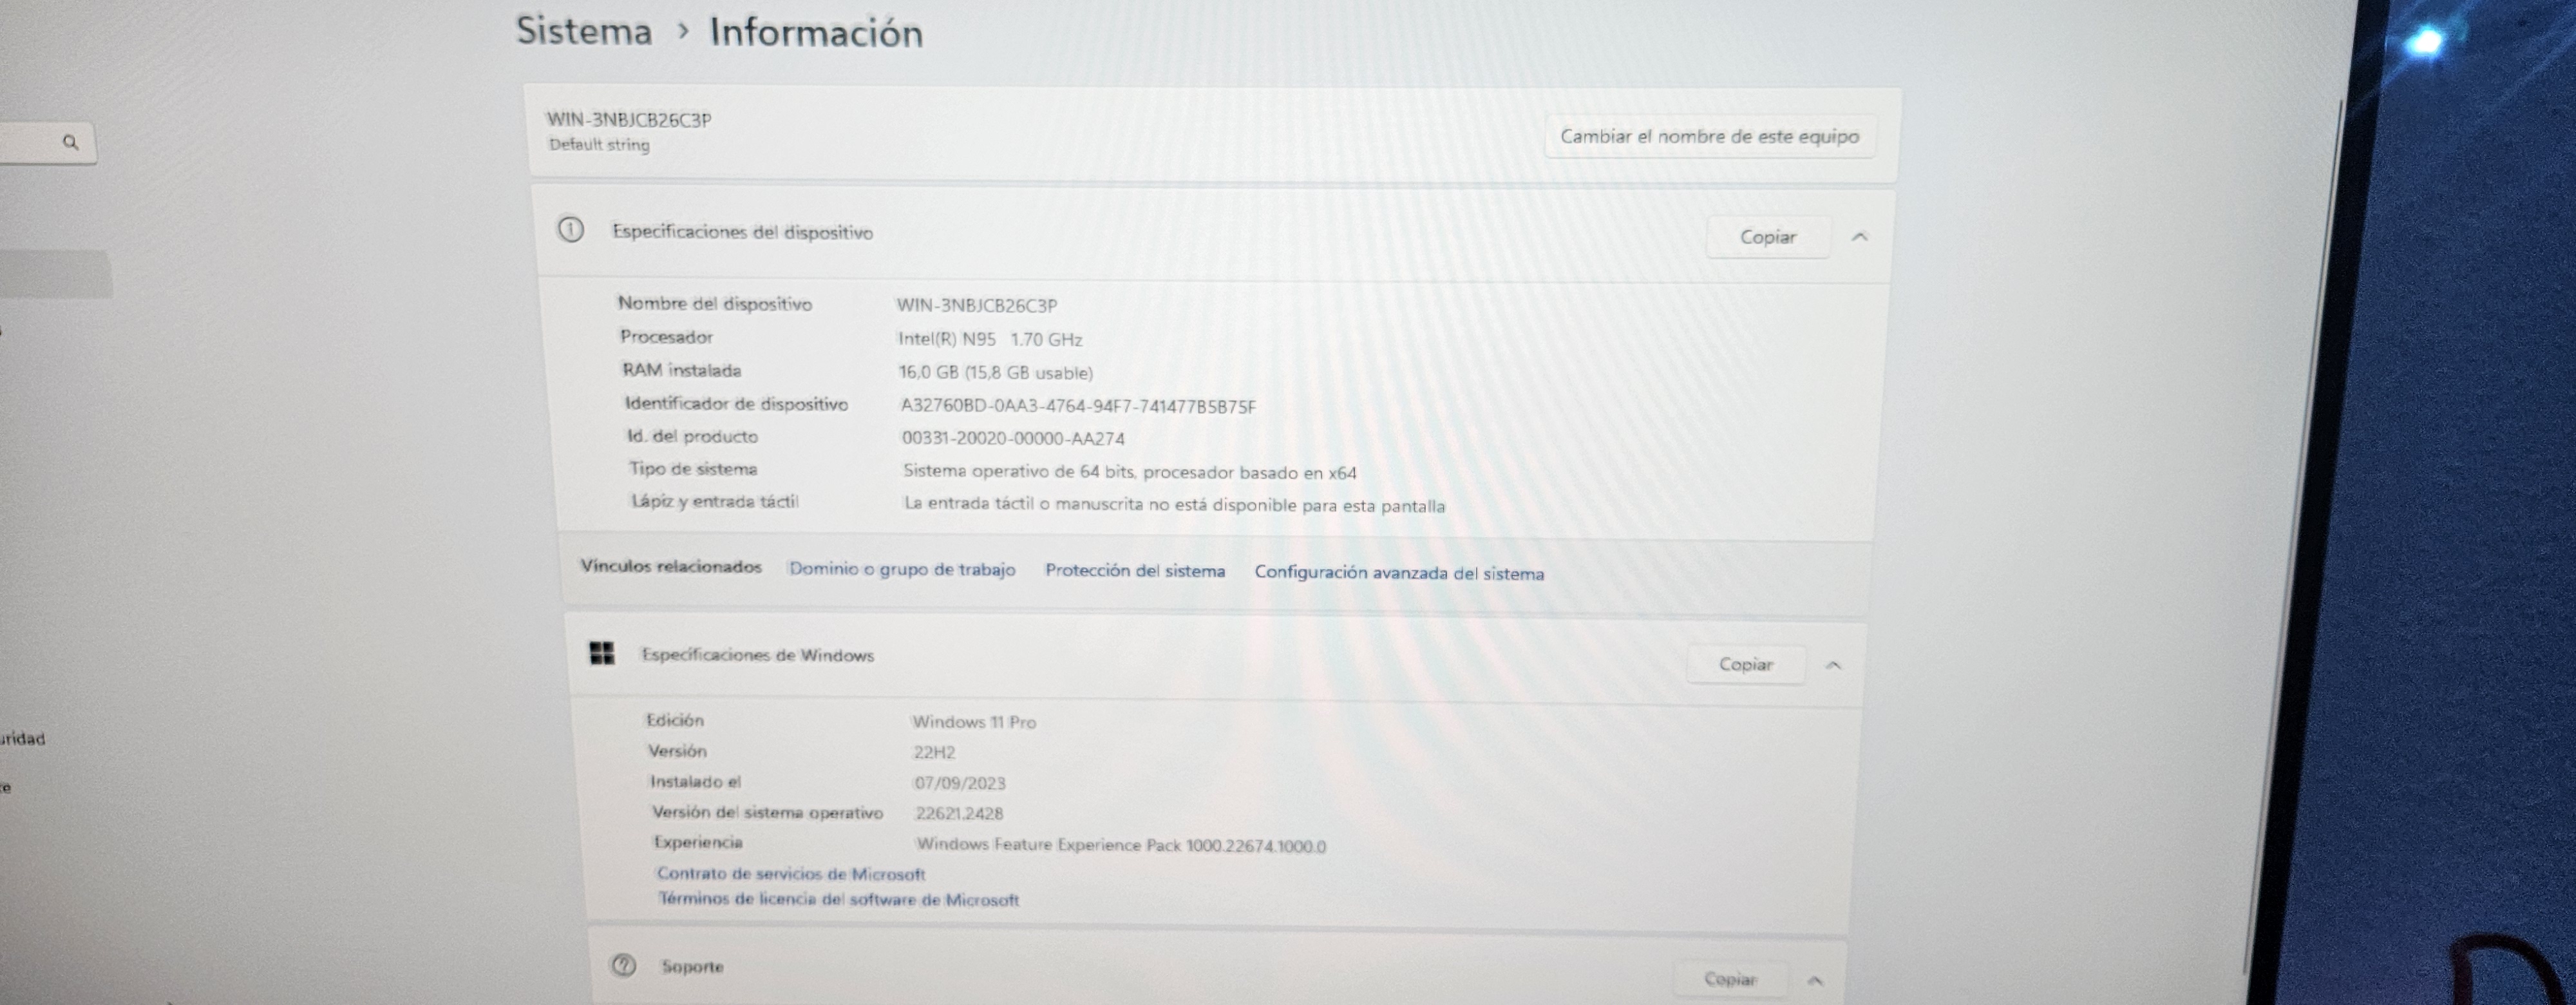Open Protección del sistema link

(x=1134, y=571)
